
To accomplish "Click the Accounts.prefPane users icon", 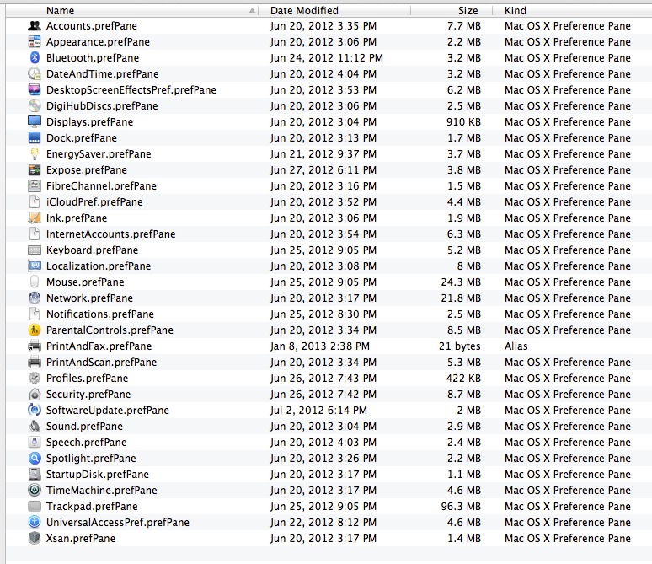I will click(35, 26).
